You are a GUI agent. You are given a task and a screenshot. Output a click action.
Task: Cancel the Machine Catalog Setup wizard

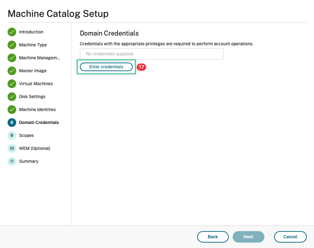click(290, 237)
